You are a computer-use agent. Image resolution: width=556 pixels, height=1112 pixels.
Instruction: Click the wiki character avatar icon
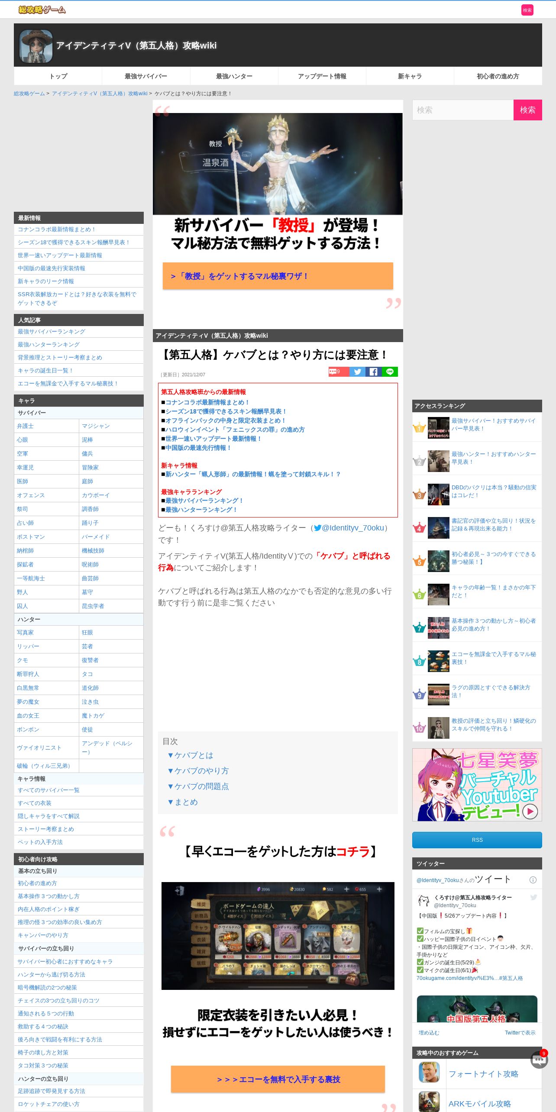36,46
